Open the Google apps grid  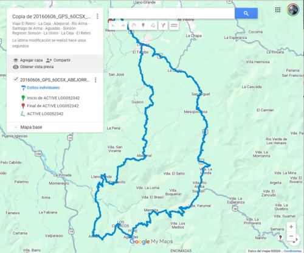point(278,10)
